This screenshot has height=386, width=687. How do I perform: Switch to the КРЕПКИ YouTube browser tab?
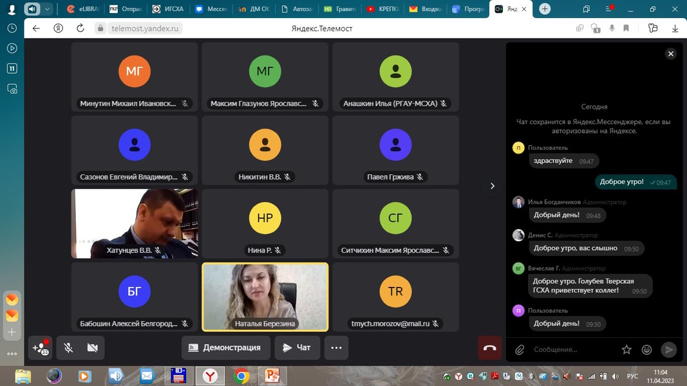click(384, 9)
